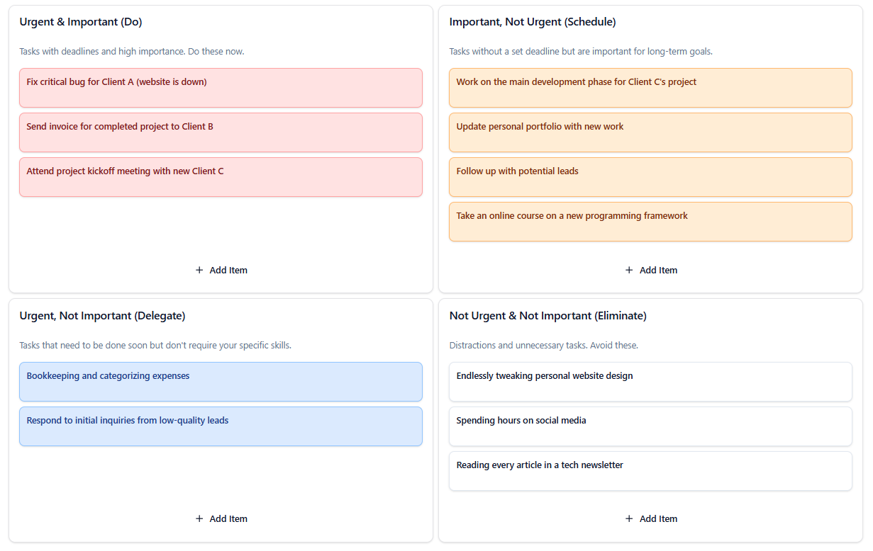Click plus icon in Urgent & Important quadrant
873x551 pixels.
(199, 270)
